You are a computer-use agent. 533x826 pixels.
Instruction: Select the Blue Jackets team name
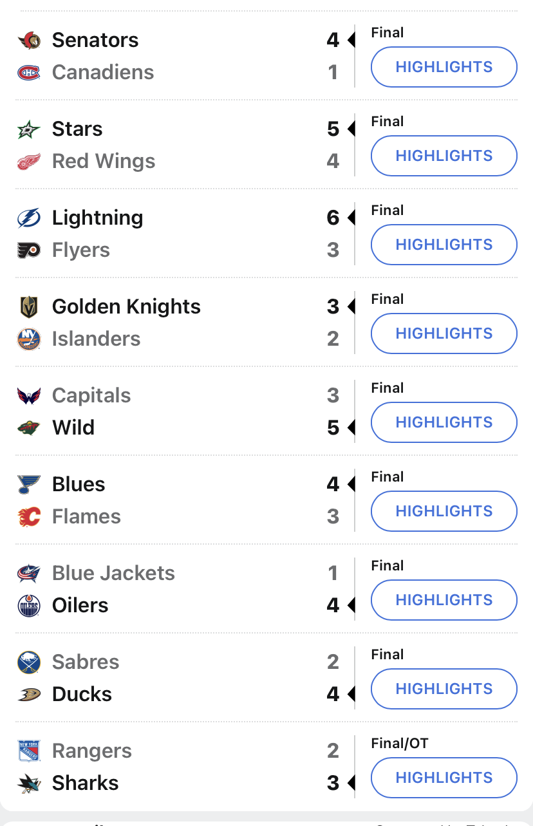click(113, 573)
